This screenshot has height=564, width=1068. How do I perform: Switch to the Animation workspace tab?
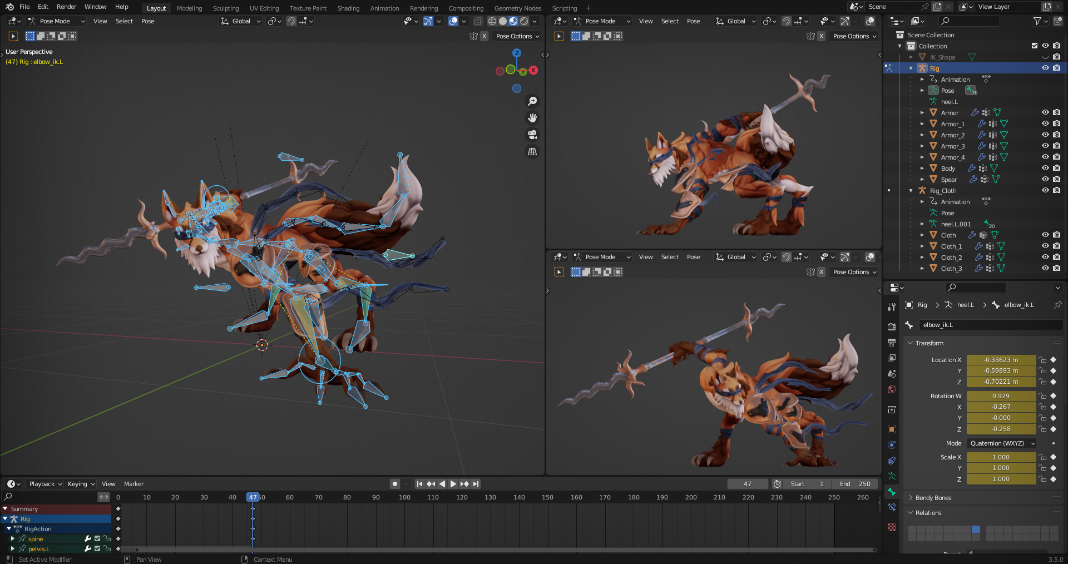tap(384, 8)
